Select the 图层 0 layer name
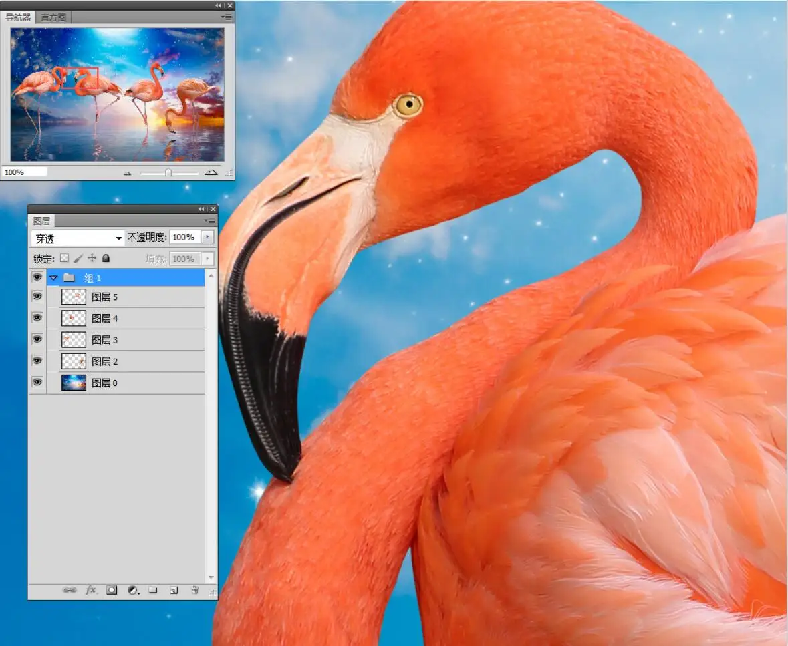This screenshot has width=788, height=646. [104, 383]
